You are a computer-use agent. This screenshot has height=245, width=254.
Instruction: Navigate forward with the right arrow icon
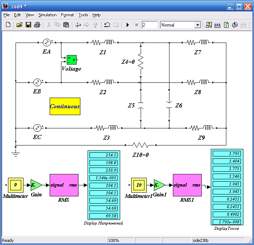pyautogui.click(x=87, y=25)
